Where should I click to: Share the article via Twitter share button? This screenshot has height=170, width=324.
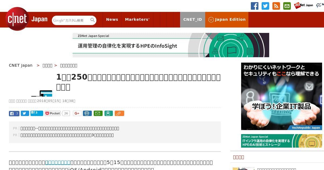click(25, 113)
